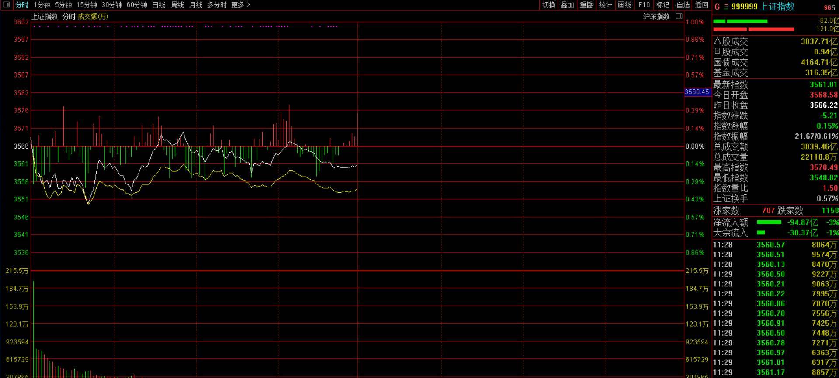Viewport: 839px width, 378px height.
Task: Open the 周线 weekly chart
Action: [177, 5]
